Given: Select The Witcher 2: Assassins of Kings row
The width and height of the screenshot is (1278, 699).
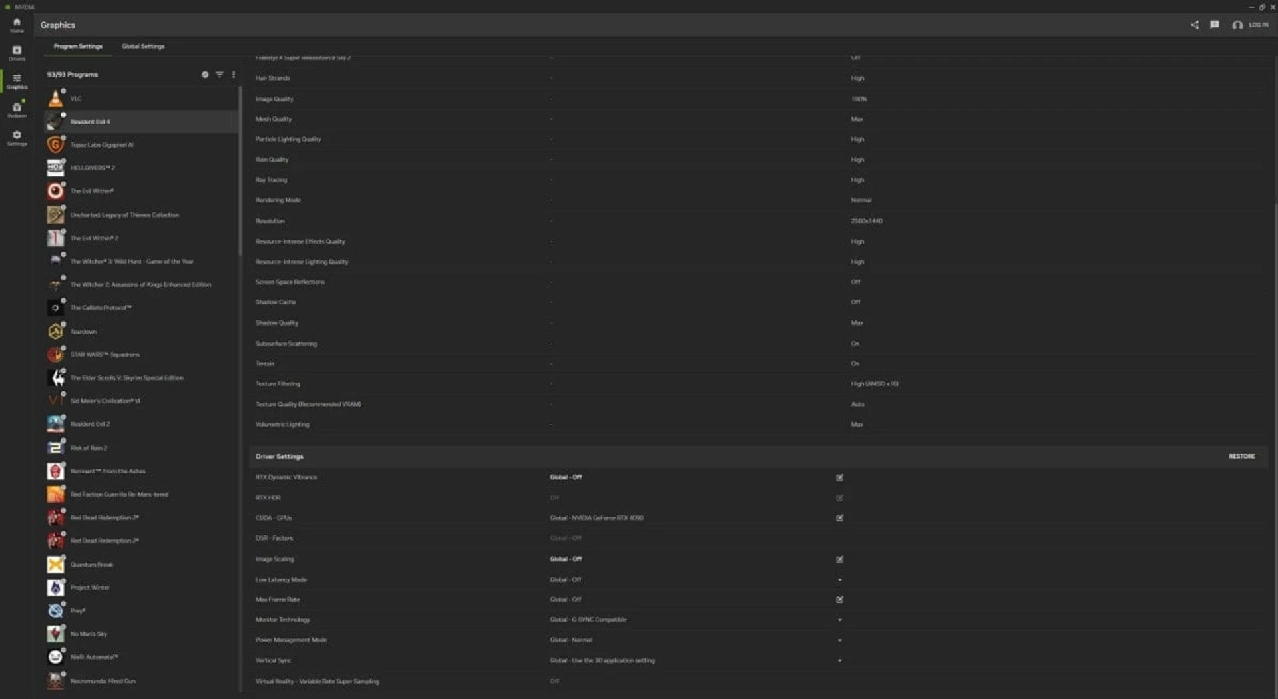Looking at the screenshot, I should [141, 285].
